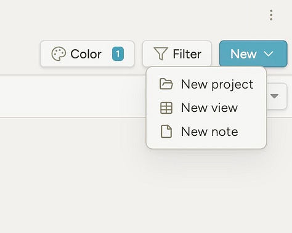
Task: Click the Filter text label
Action: coord(187,54)
